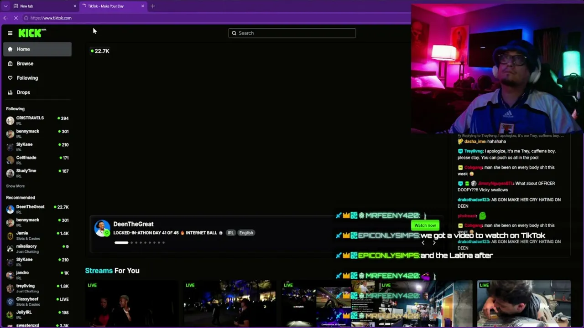Open the DeenTheGreat name on the featured card
Image resolution: width=584 pixels, height=328 pixels.
133,224
